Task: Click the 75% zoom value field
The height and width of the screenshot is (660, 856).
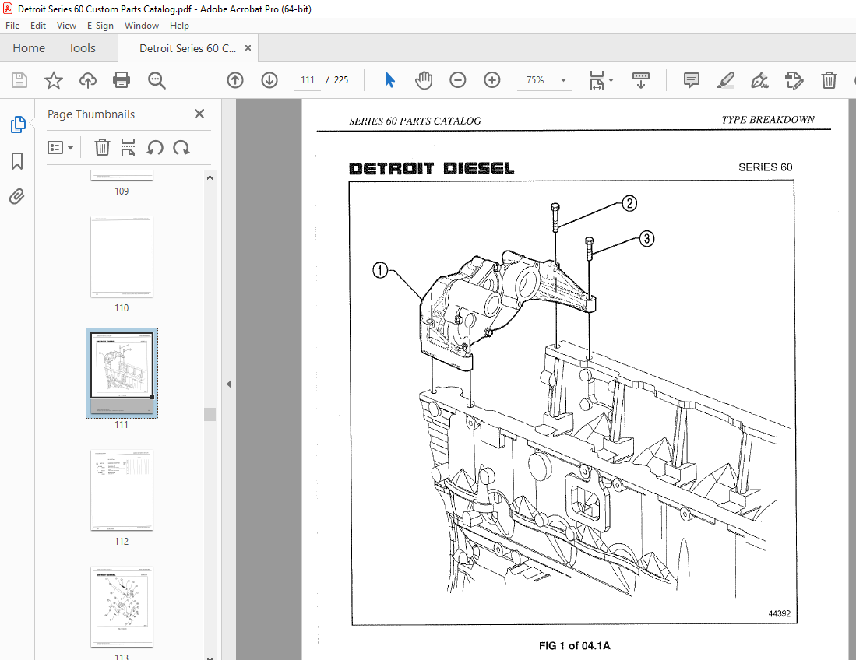Action: 535,80
